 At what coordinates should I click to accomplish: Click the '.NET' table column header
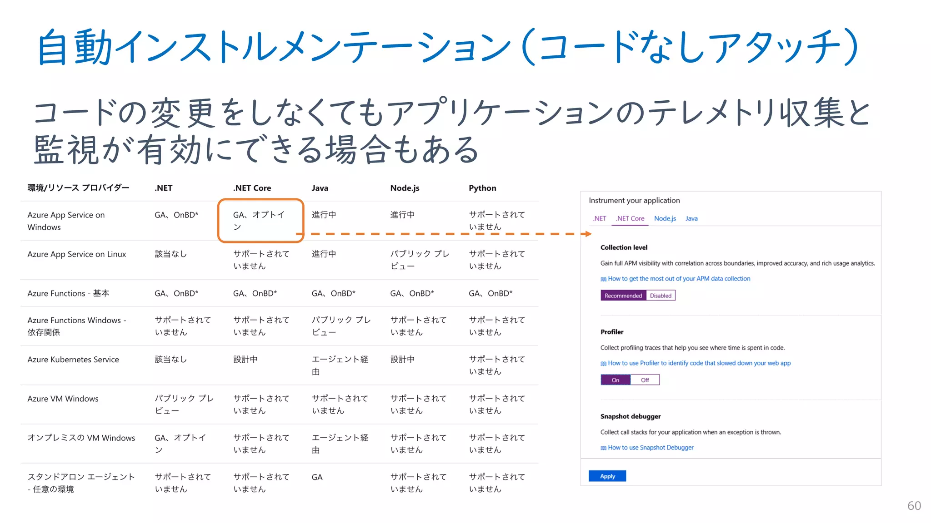pos(163,188)
